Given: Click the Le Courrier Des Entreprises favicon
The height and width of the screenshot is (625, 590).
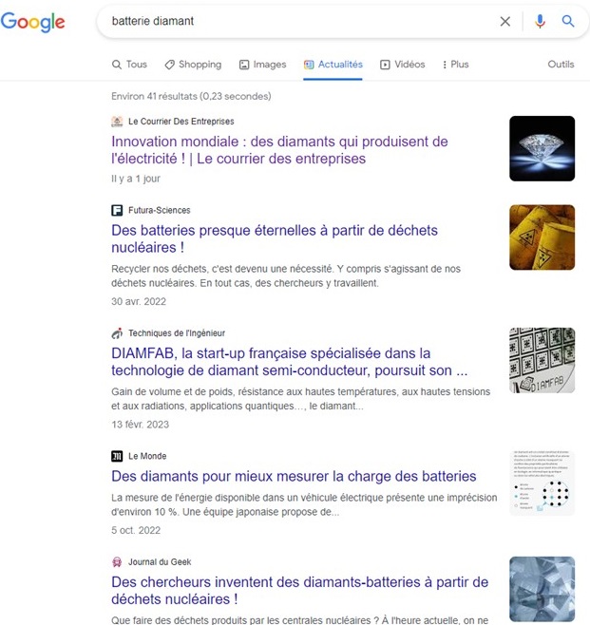Looking at the screenshot, I should coord(117,122).
